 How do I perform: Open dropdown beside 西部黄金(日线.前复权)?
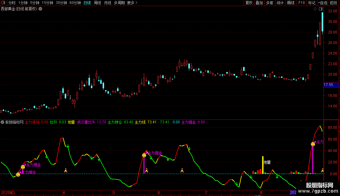[x=40, y=9]
